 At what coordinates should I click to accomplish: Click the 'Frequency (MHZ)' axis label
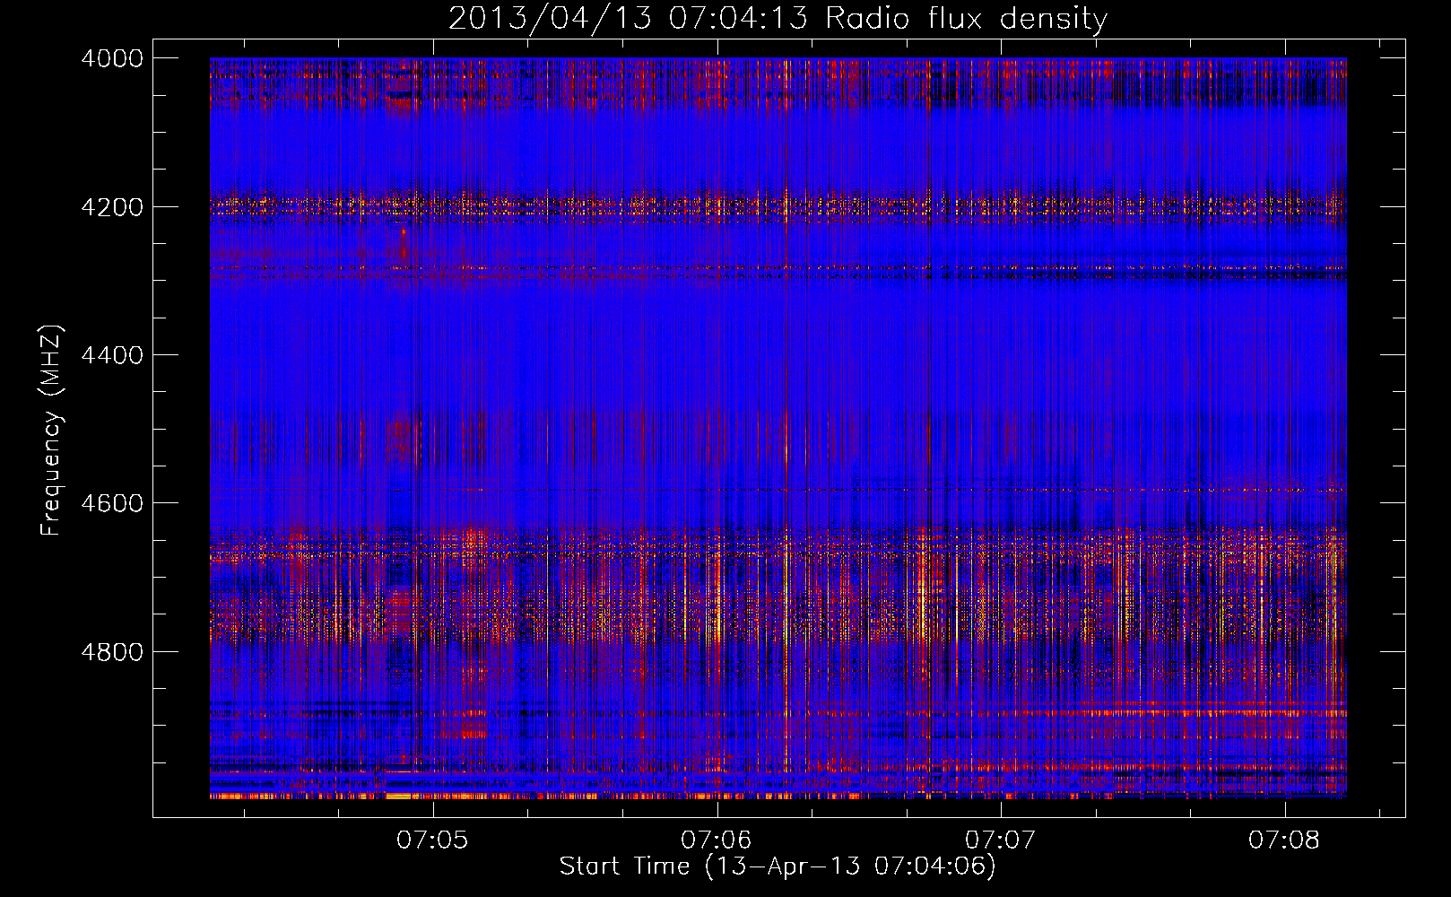(x=51, y=431)
